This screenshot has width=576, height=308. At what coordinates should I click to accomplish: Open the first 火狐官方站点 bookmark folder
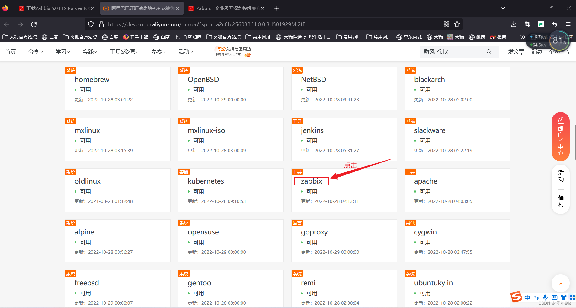20,37
